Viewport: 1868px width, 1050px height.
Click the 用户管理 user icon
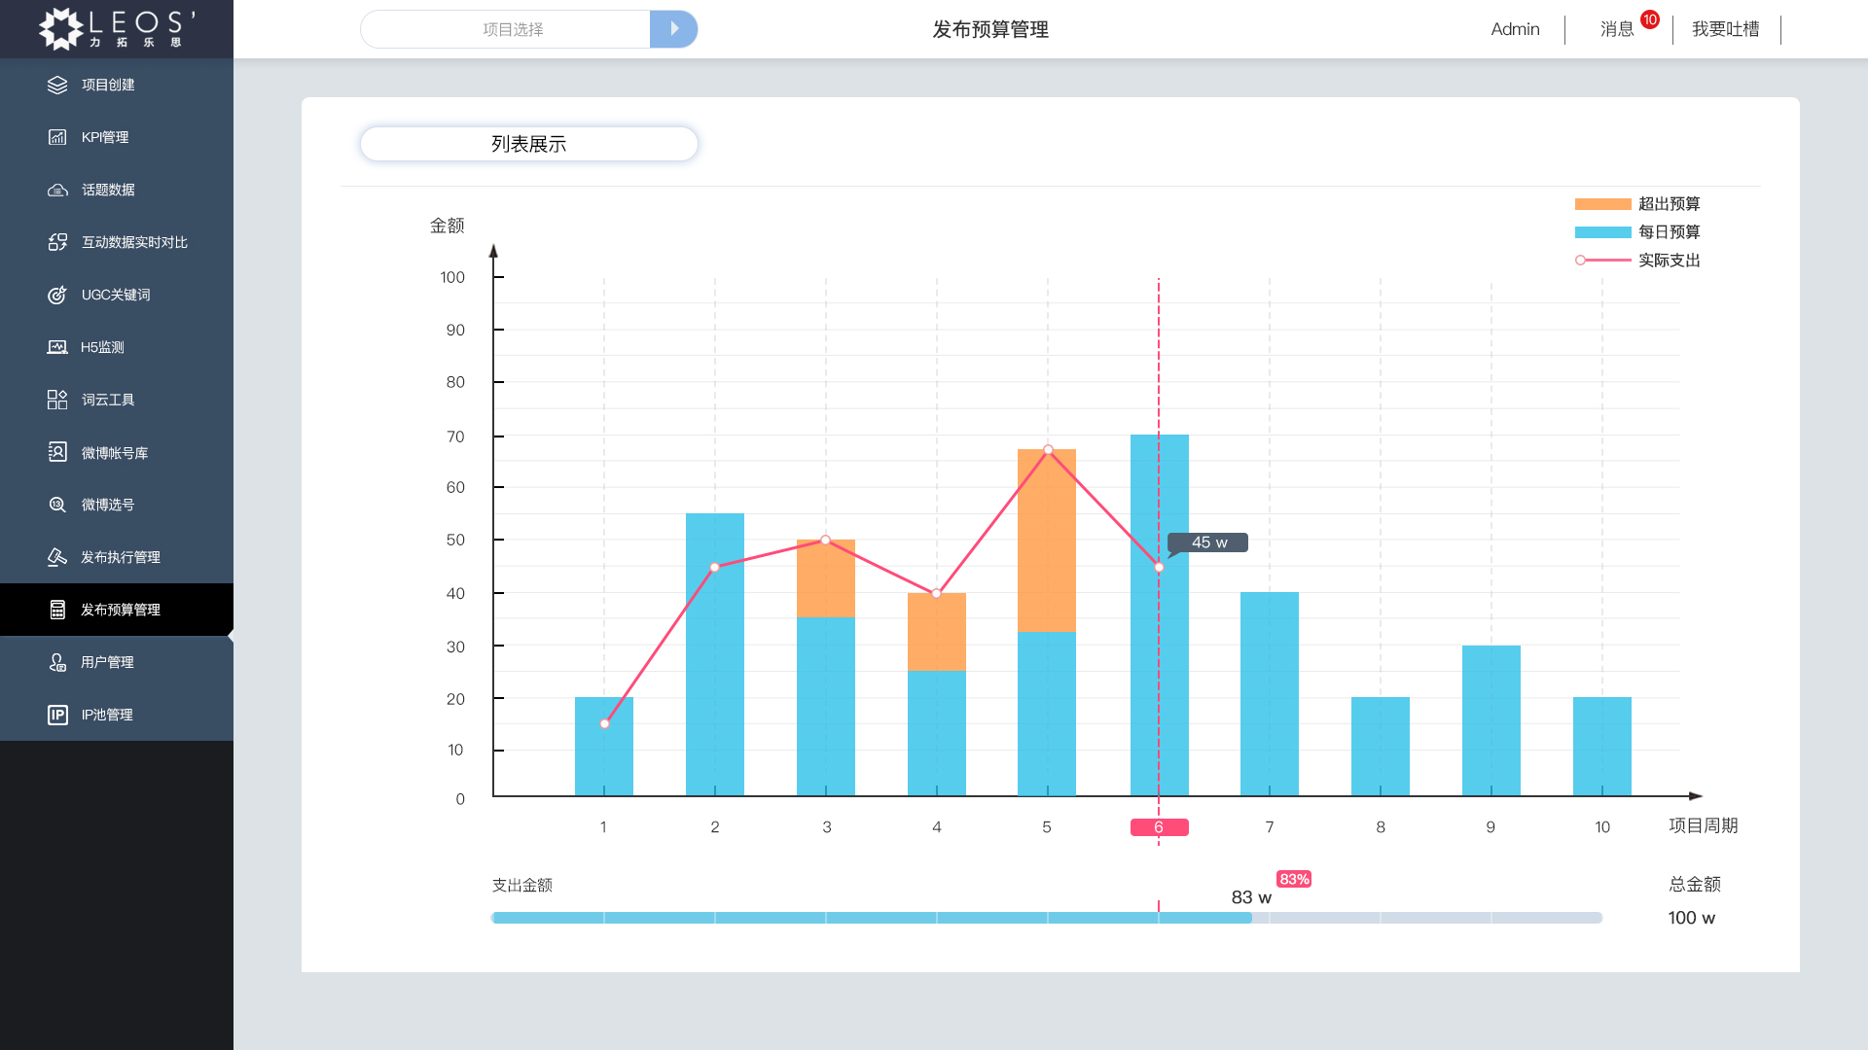pos(57,662)
